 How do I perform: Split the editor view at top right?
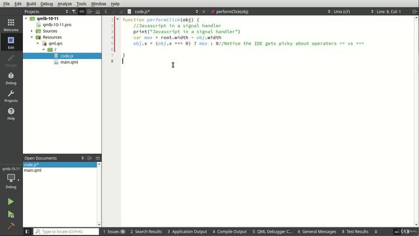click(414, 12)
